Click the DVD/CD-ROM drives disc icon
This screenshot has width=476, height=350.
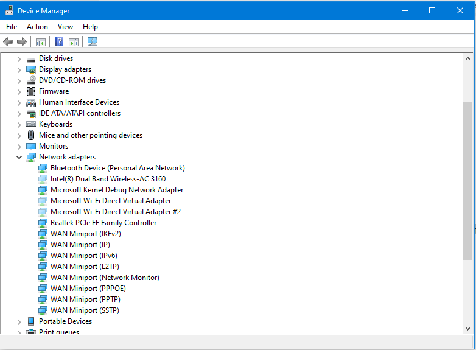tap(31, 80)
